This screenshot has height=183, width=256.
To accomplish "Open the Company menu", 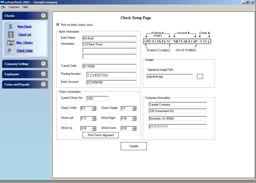I will coord(14,7).
